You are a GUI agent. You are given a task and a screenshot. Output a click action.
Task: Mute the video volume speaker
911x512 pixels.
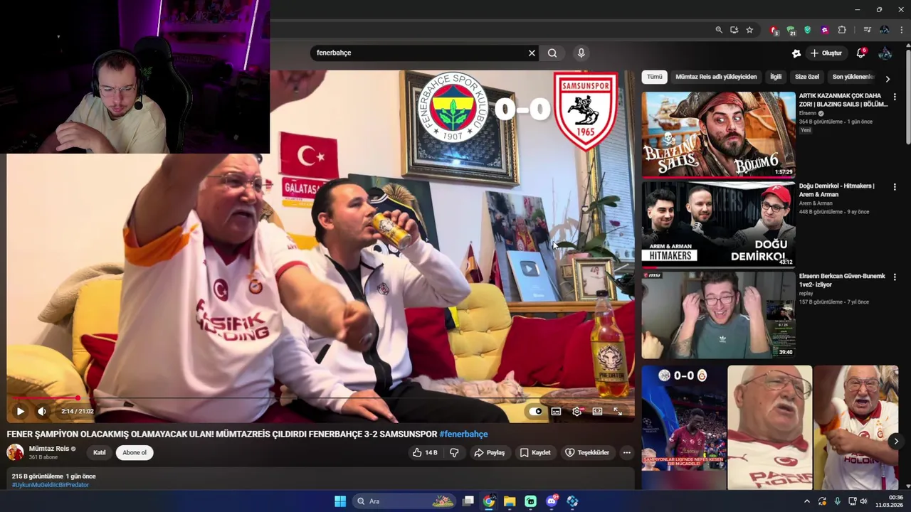pos(42,411)
